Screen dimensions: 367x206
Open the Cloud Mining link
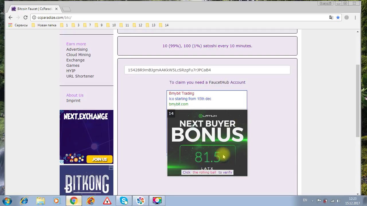point(78,55)
